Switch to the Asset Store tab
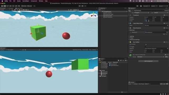169x95 pixels. (x=19, y=8)
